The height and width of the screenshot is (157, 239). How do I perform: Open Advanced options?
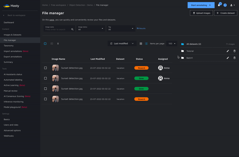pos(12,130)
